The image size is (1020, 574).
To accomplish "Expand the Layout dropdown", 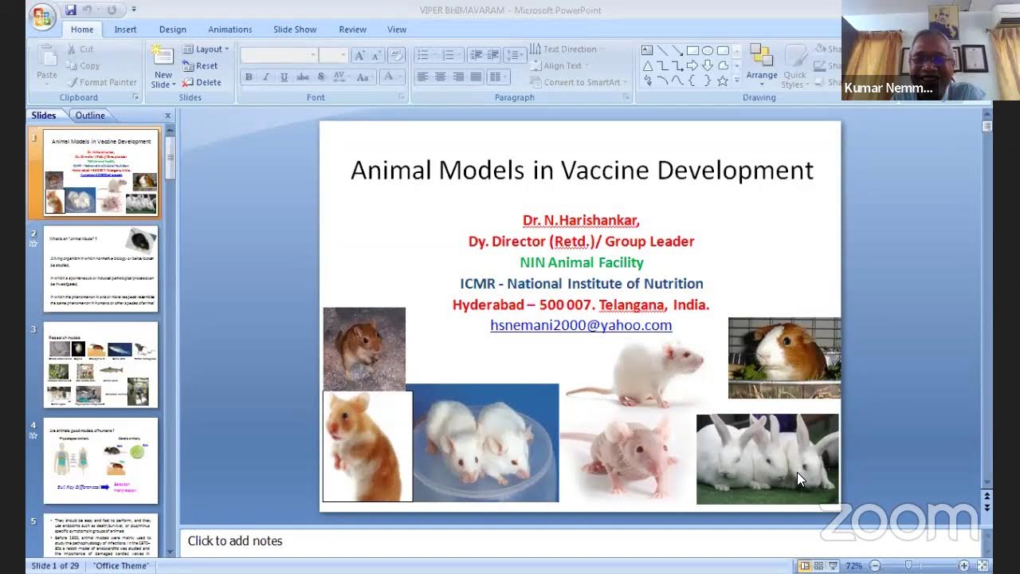I will point(206,49).
